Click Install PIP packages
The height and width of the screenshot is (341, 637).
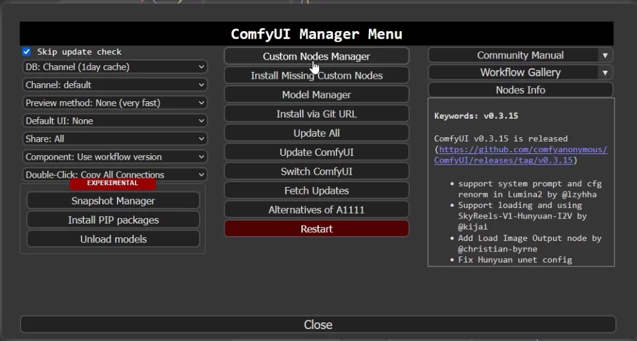pos(113,220)
